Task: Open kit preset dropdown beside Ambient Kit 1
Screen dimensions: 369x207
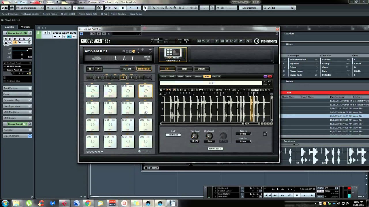Action: point(124,51)
